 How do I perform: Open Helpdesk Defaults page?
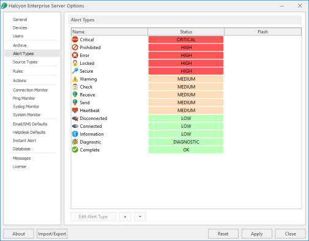pos(29,132)
